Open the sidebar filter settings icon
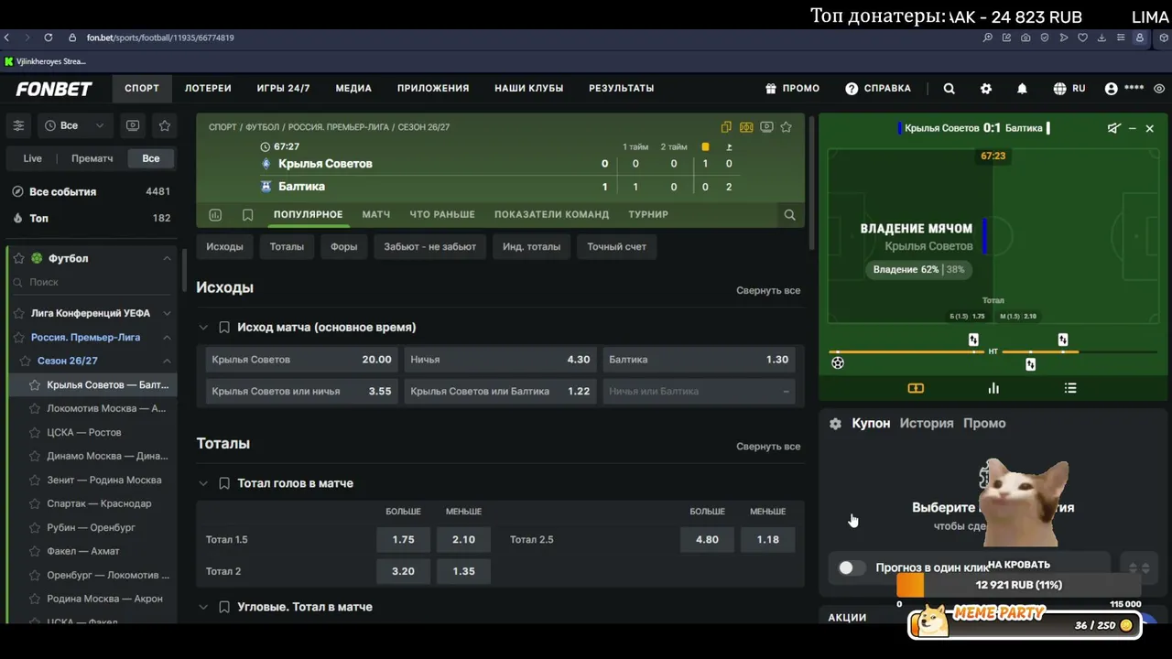 [x=18, y=125]
